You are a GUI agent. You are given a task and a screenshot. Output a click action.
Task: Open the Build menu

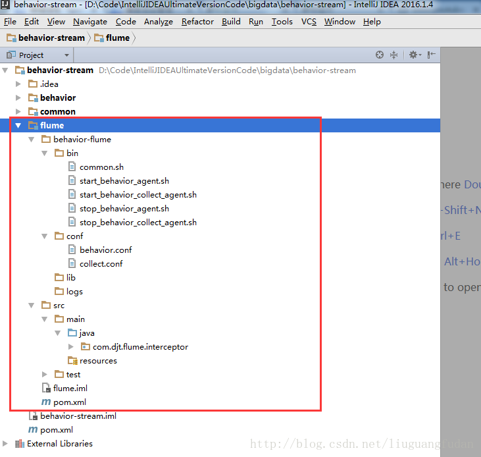pos(231,22)
